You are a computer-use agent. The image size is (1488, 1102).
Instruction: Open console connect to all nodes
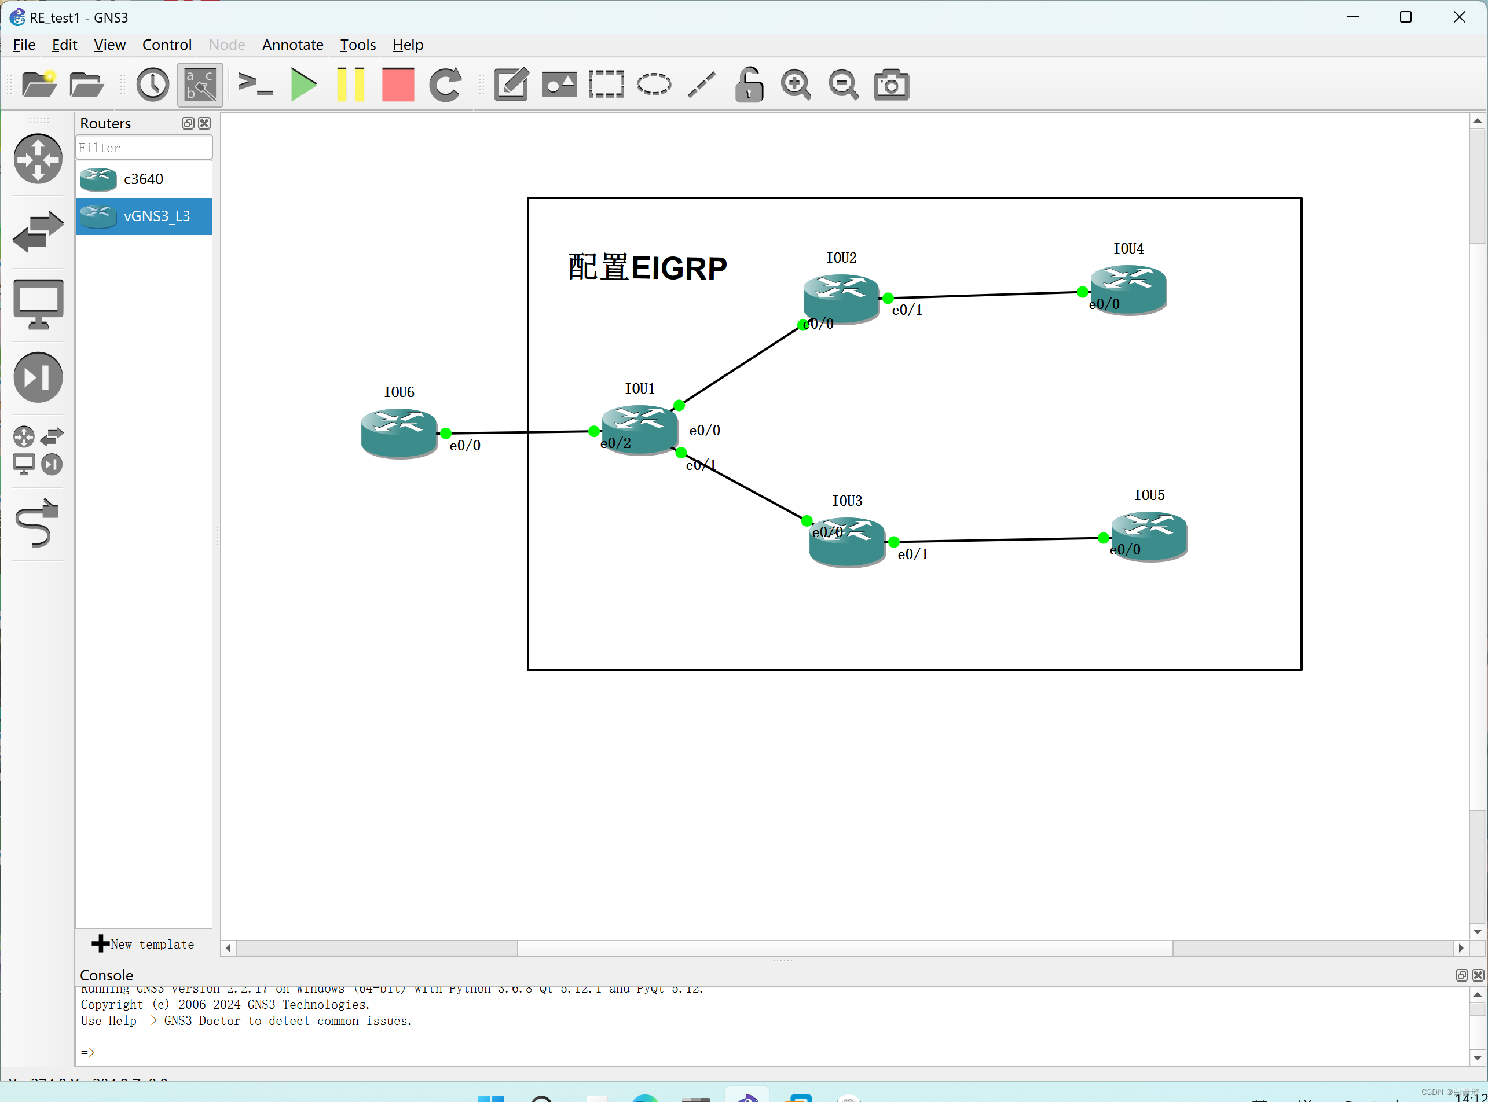[x=255, y=85]
